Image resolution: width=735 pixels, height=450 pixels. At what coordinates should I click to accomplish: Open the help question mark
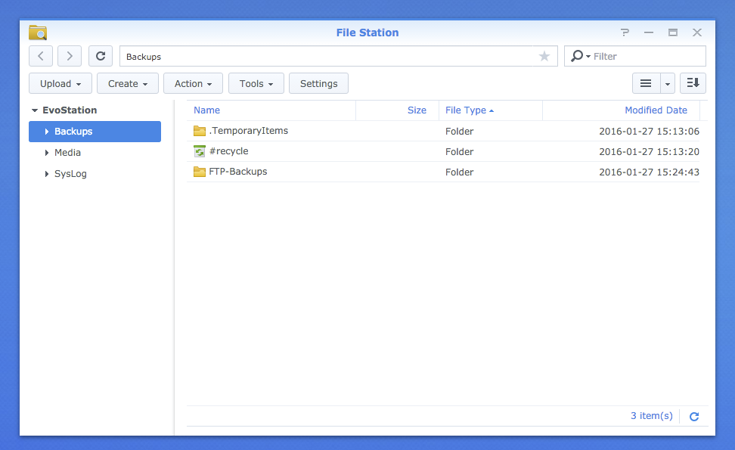click(625, 33)
